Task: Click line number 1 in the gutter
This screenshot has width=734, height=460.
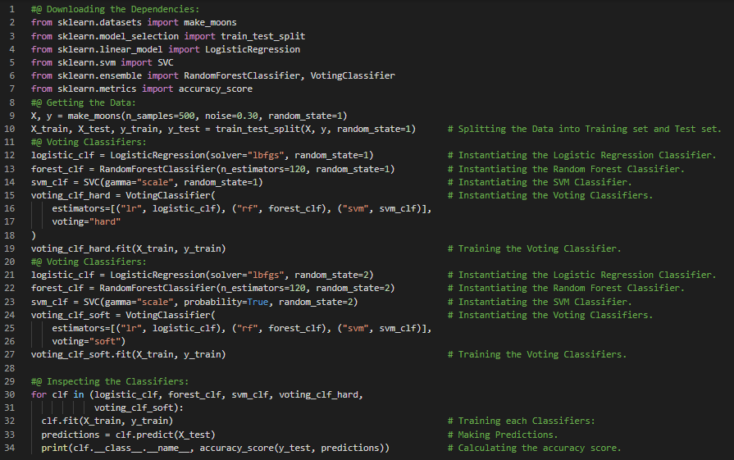Action: point(11,9)
